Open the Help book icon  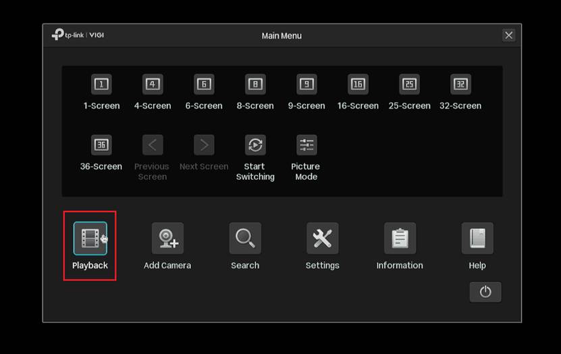477,238
